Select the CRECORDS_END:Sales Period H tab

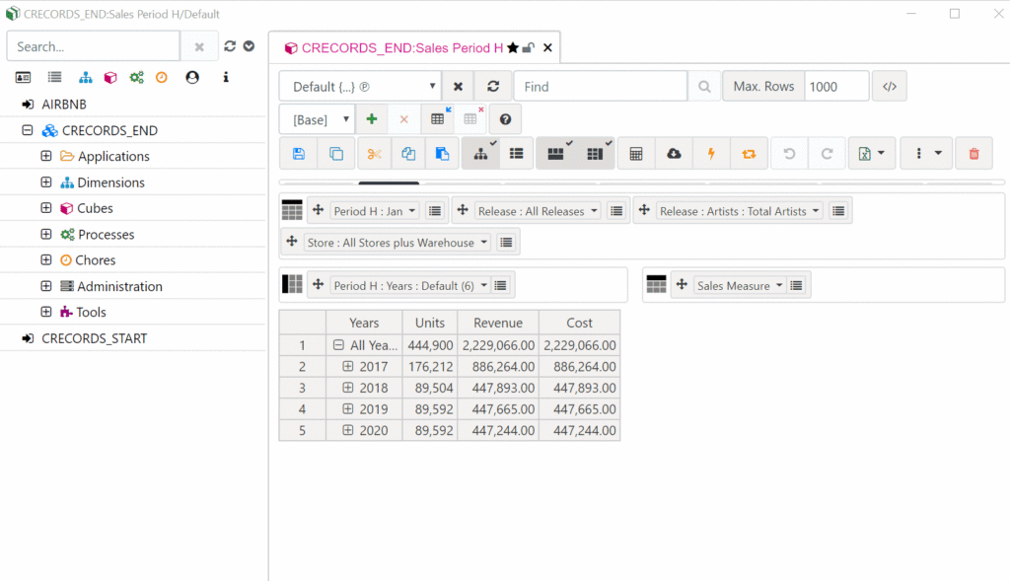coord(402,47)
